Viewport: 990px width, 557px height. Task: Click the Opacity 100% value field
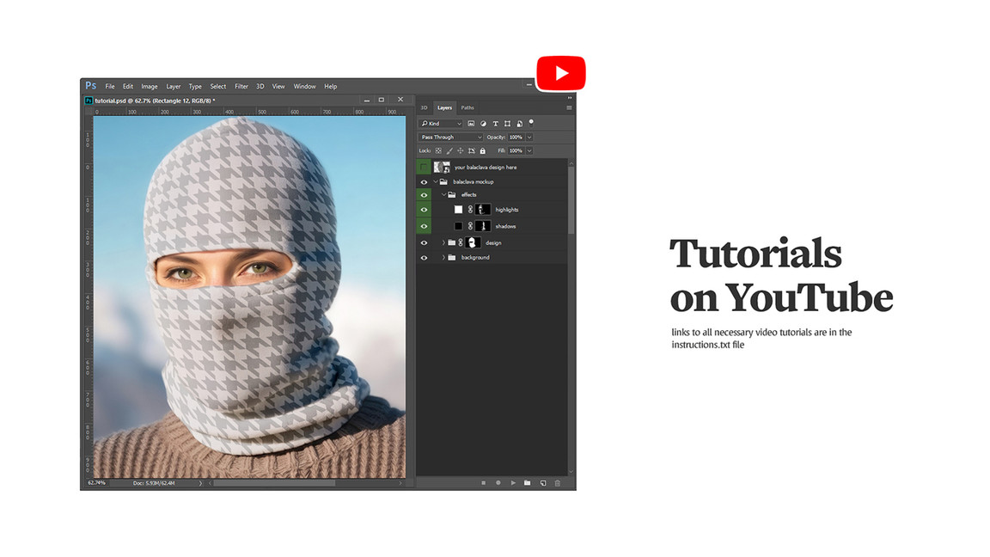(516, 137)
